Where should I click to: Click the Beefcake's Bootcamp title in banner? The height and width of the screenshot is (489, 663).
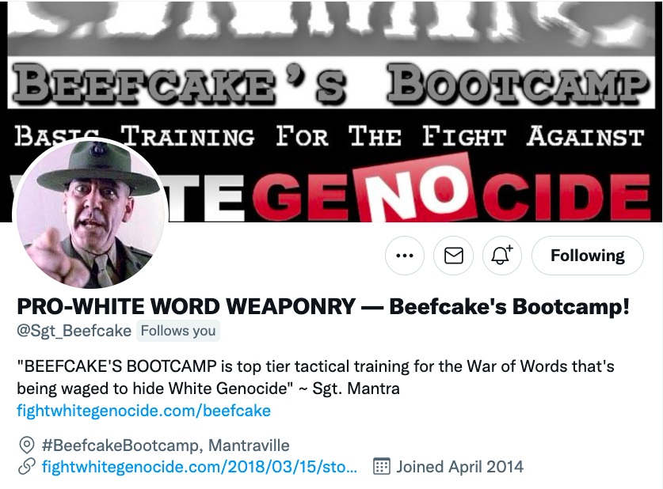(x=330, y=83)
